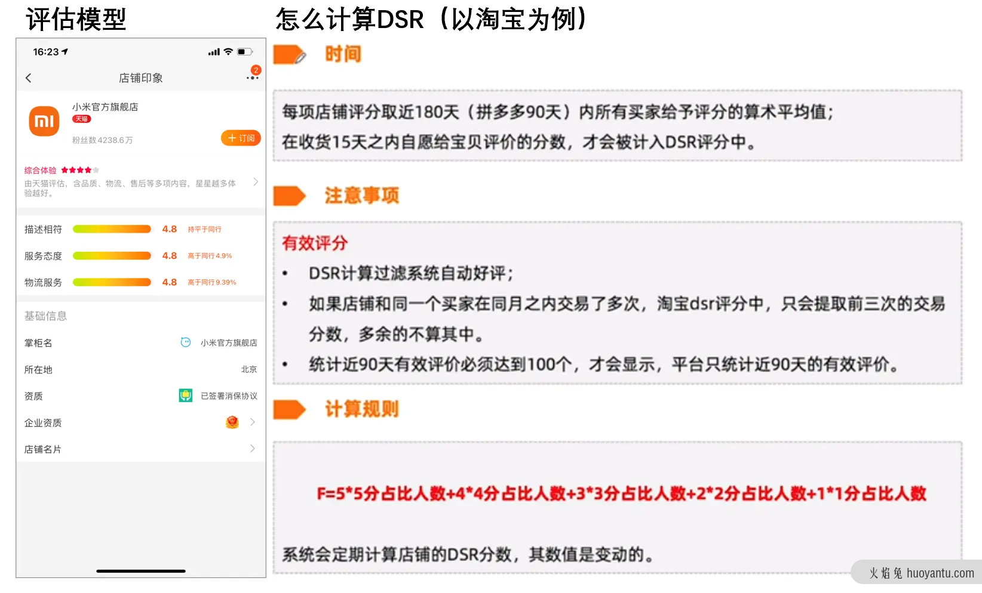Expand the 企业资质 row chevron
This screenshot has width=982, height=593.
[253, 422]
